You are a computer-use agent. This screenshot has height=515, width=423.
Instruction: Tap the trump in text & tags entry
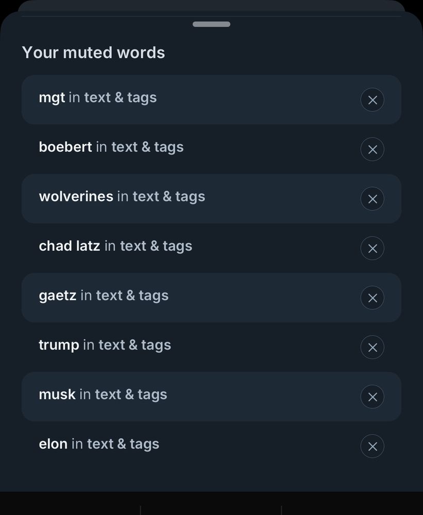pyautogui.click(x=105, y=345)
